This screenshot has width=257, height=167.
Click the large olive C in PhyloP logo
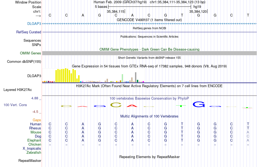[116, 105]
